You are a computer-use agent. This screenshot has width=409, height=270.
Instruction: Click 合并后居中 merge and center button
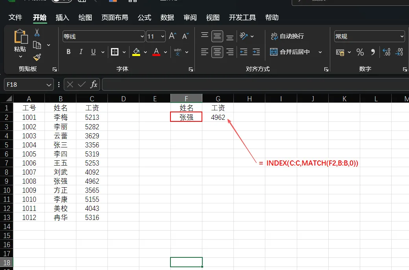point(290,52)
